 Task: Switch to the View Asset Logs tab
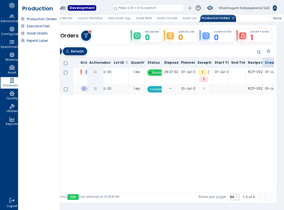pos(119,18)
